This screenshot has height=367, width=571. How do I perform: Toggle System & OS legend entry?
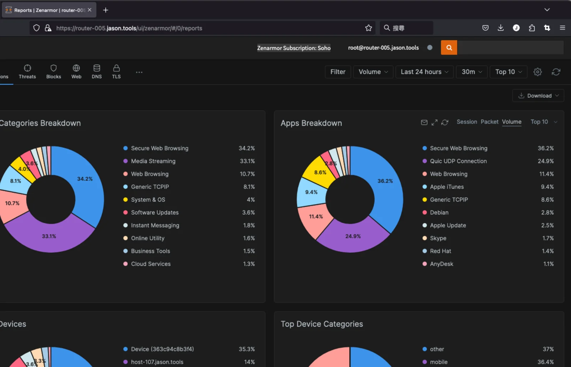(x=189, y=200)
